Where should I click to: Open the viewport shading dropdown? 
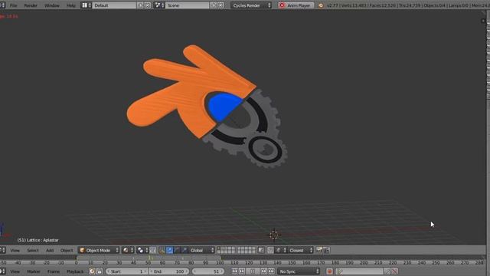click(128, 250)
